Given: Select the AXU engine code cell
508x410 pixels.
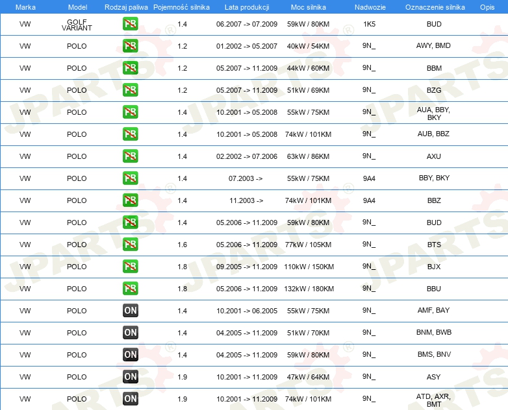Looking at the screenshot, I should 434,156.
